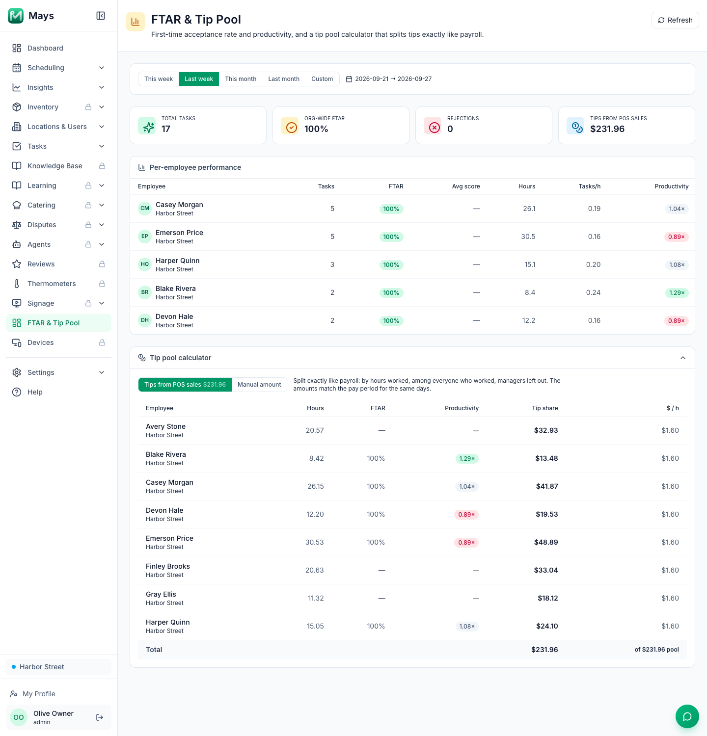This screenshot has width=707, height=736.
Task: Select the This month range tab
Action: [241, 79]
